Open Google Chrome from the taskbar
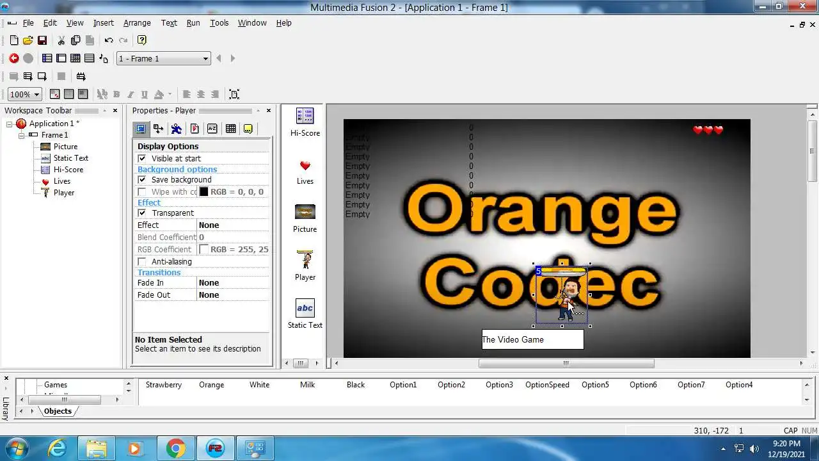The width and height of the screenshot is (819, 461). coord(176,448)
